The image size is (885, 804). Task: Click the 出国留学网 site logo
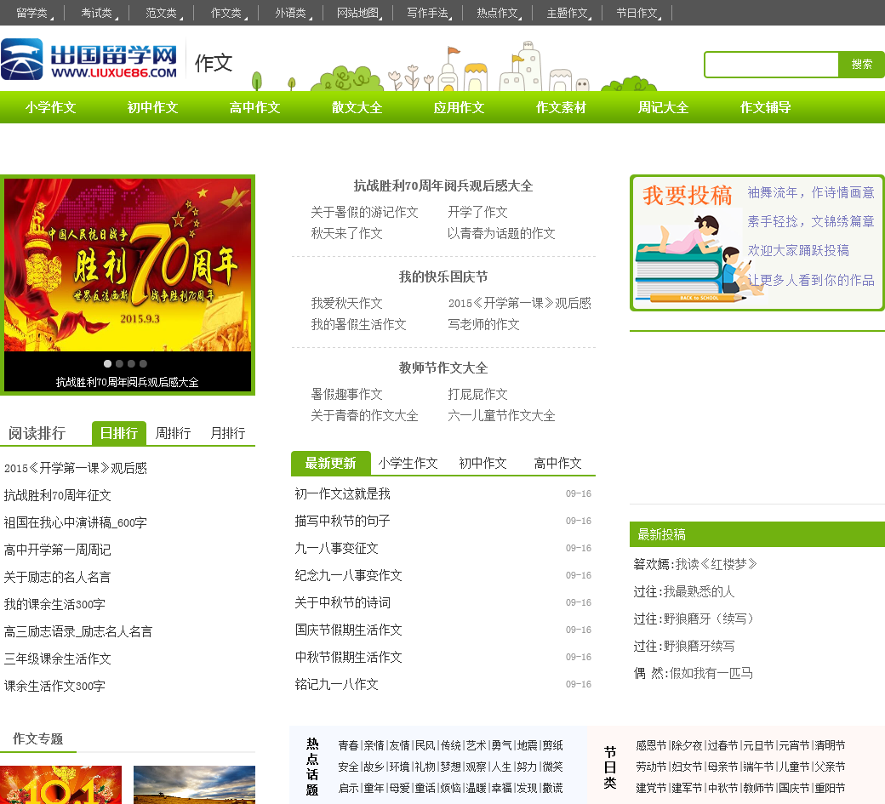(x=89, y=60)
